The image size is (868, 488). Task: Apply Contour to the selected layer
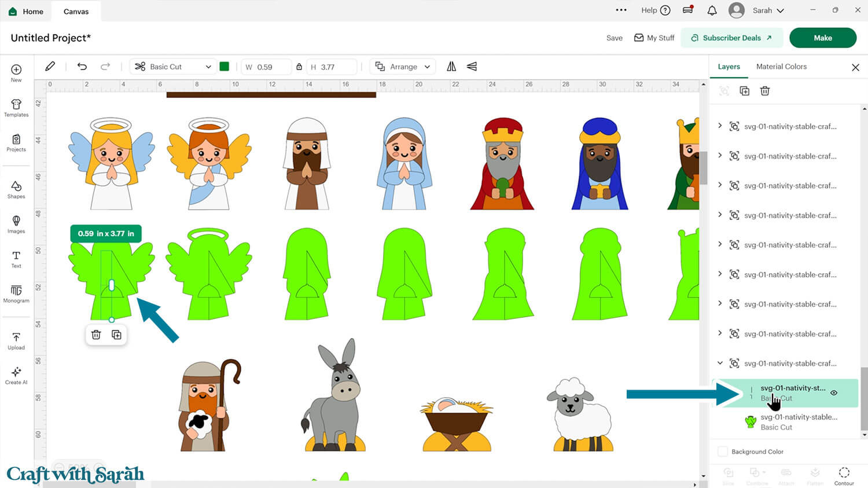click(844, 475)
